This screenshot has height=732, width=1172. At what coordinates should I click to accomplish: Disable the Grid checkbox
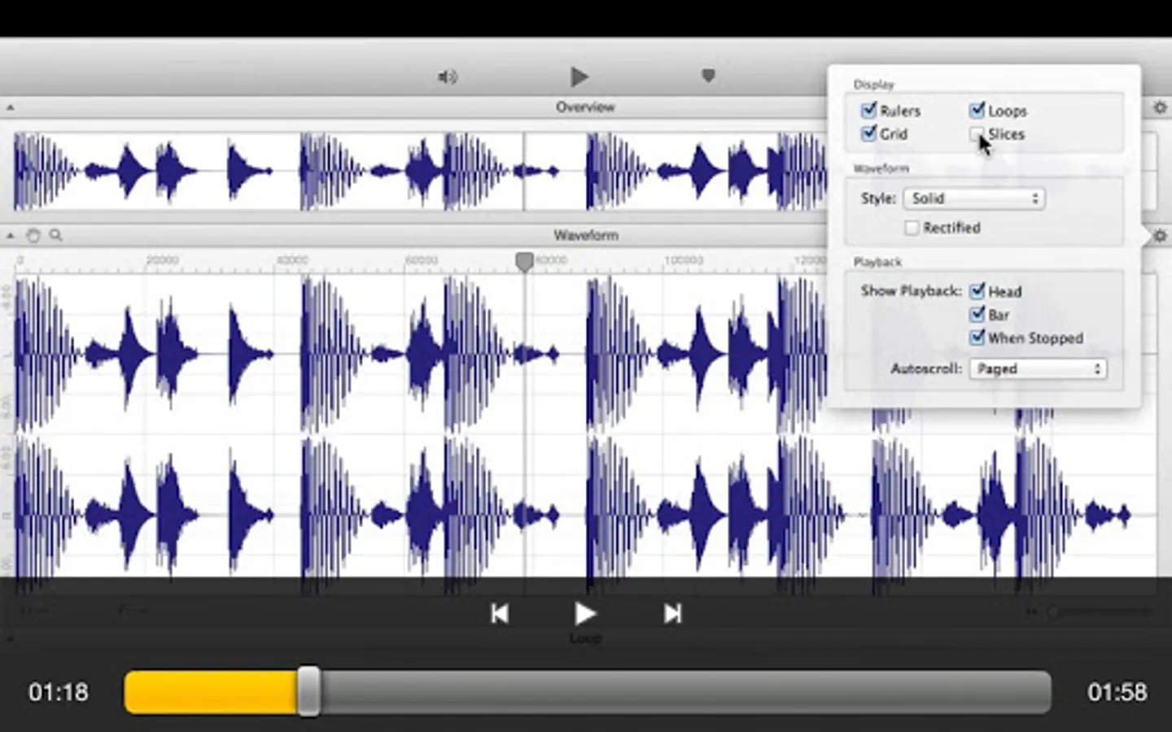click(x=868, y=133)
